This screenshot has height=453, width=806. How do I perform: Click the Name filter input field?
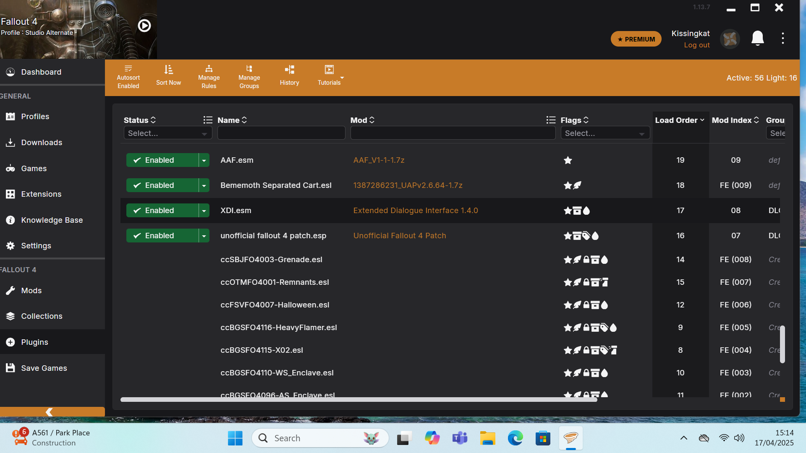[x=281, y=133]
